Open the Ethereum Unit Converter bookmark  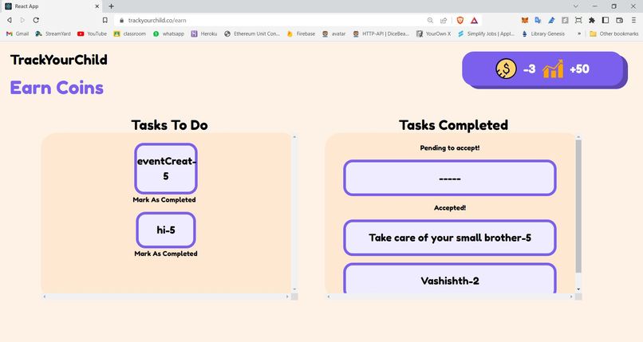pyautogui.click(x=252, y=33)
